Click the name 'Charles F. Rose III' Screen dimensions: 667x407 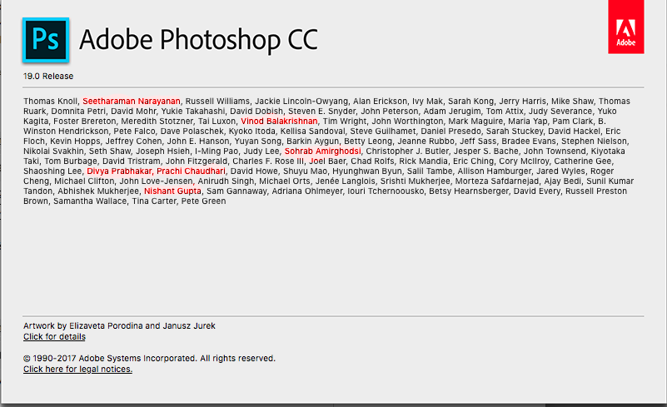(x=268, y=161)
